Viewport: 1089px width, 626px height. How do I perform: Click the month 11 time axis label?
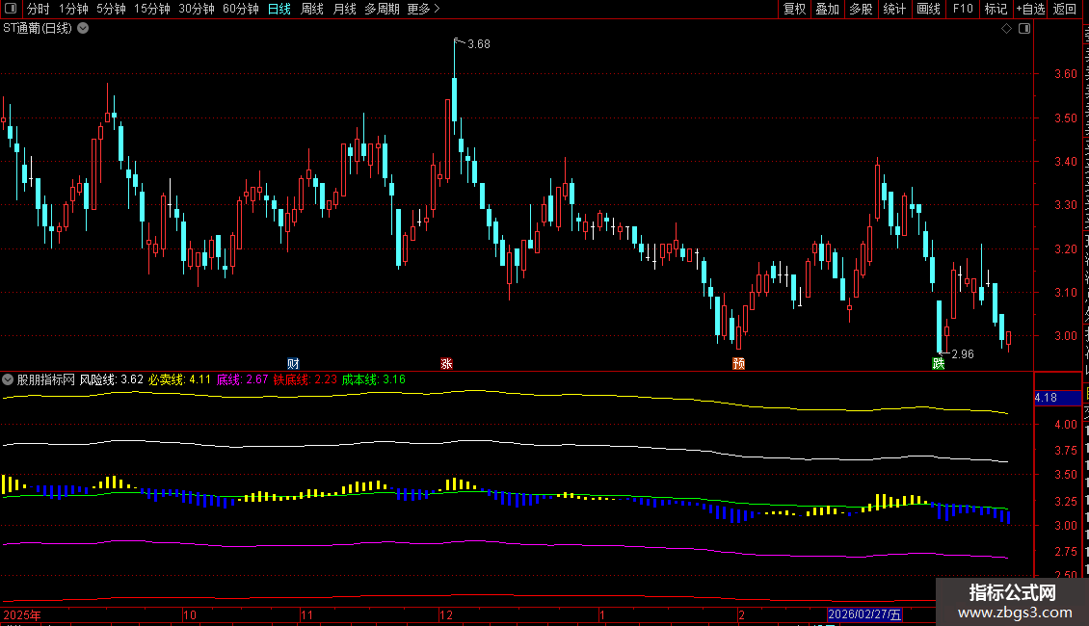(x=307, y=614)
